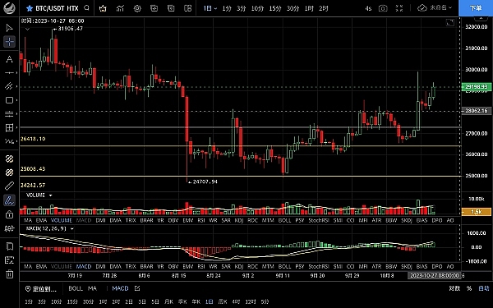This screenshot has width=493, height=308.
Task: Click the lower chain-link icon in sidebar
Action: (x=9, y=172)
